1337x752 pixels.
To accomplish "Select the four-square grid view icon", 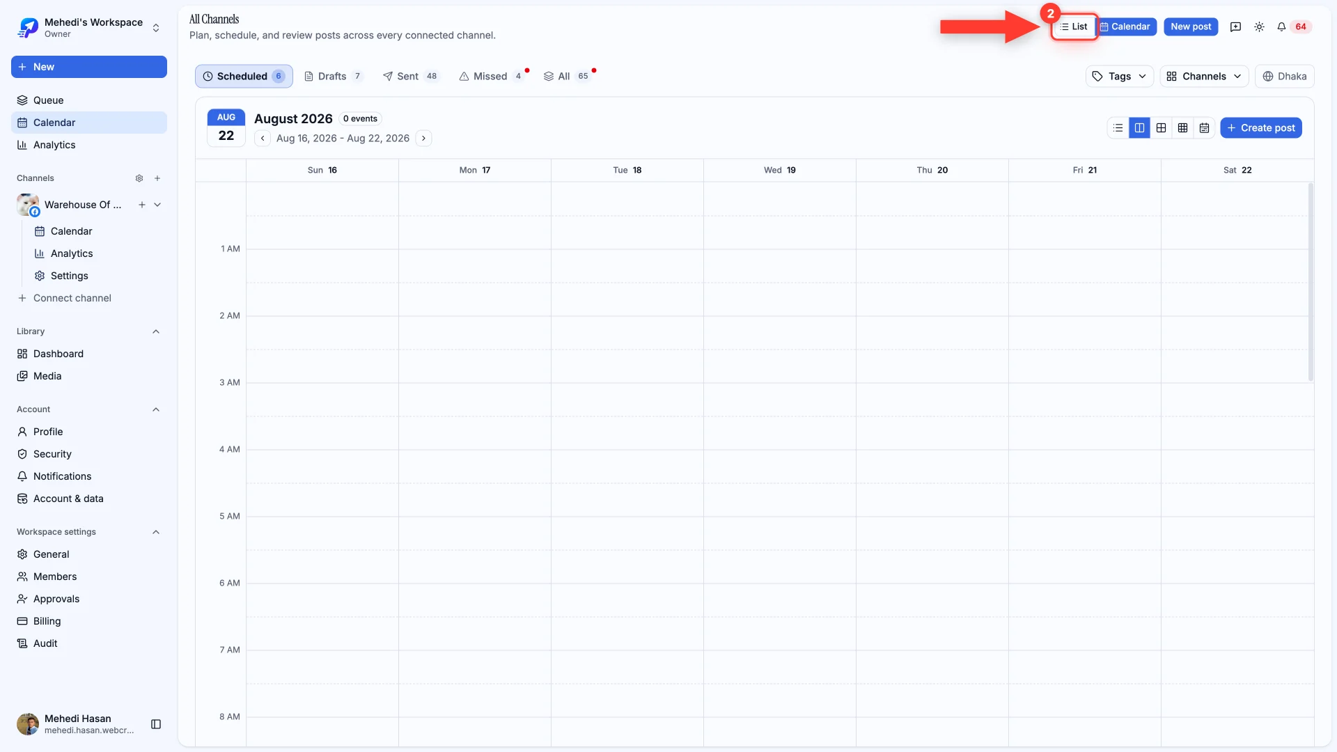I will [x=1161, y=128].
